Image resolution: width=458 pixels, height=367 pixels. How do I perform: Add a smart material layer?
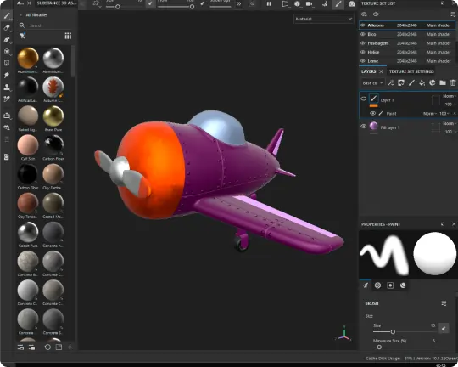pos(433,82)
